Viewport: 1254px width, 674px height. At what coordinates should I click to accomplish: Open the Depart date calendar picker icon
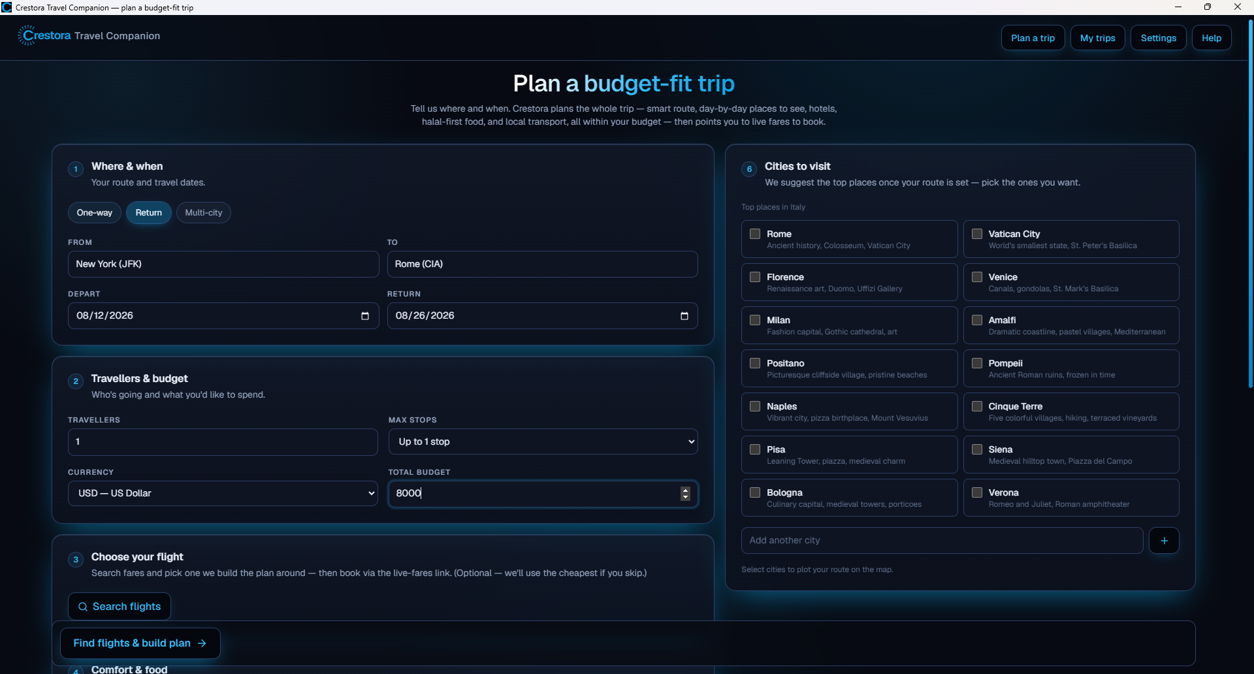pos(365,316)
